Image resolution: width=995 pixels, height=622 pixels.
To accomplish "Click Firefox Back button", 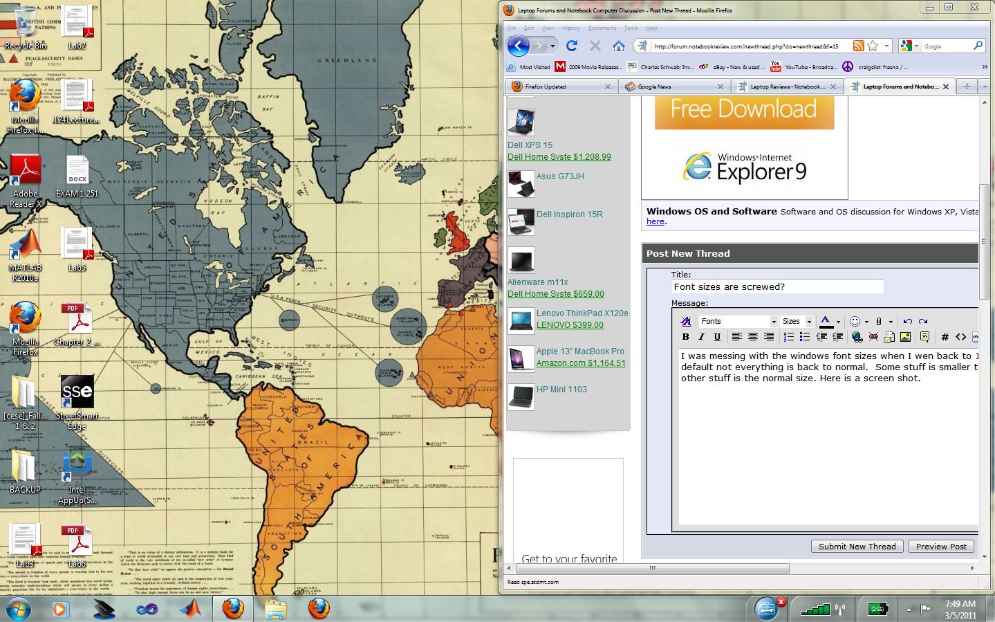I will [x=519, y=46].
